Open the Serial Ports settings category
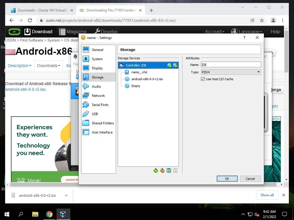 pos(99,105)
